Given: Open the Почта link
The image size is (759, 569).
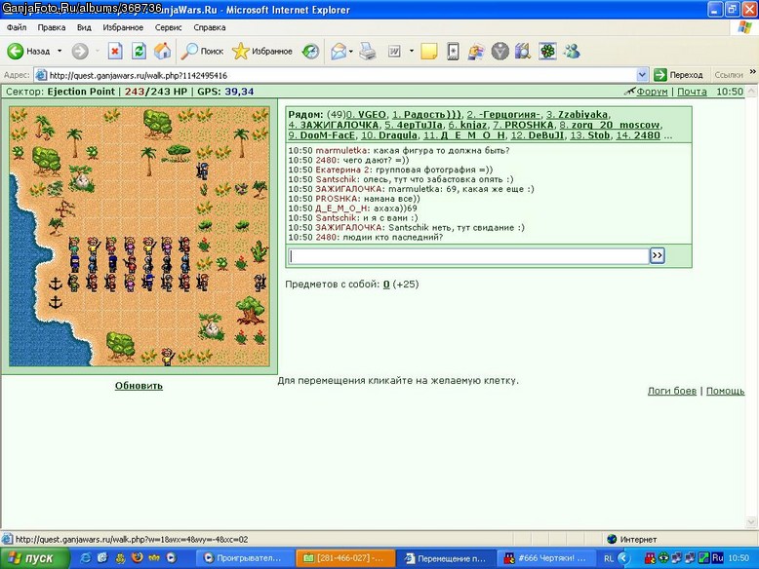Looking at the screenshot, I should coord(692,92).
